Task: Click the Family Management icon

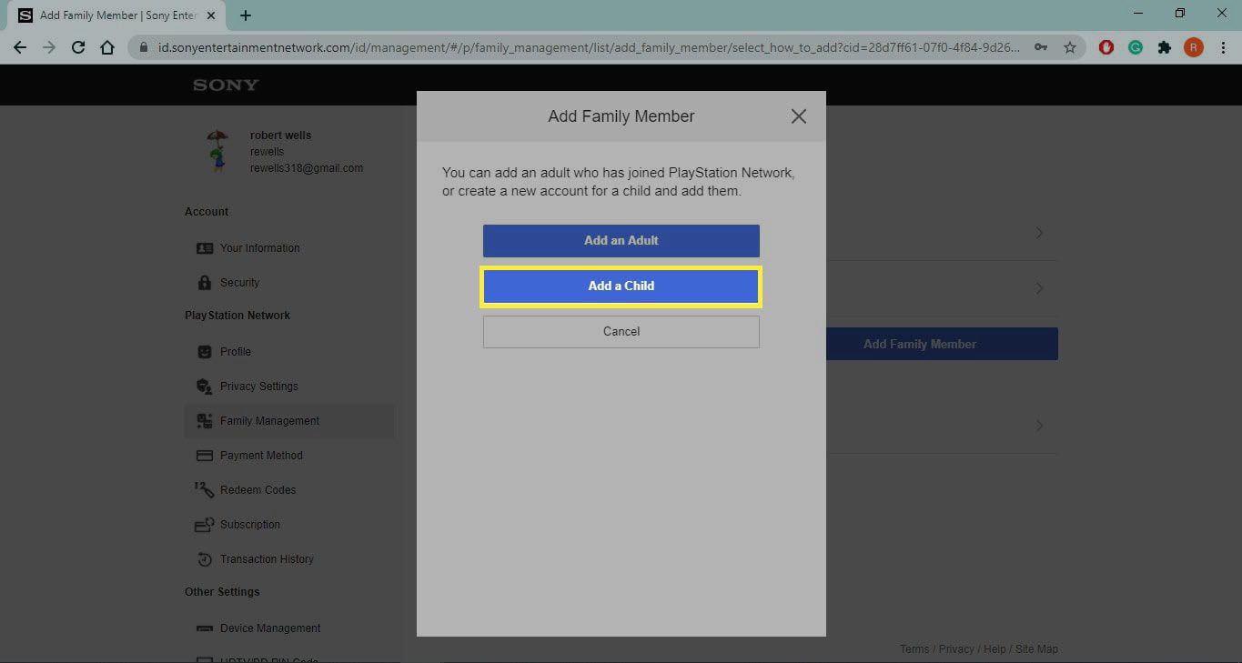Action: (205, 421)
